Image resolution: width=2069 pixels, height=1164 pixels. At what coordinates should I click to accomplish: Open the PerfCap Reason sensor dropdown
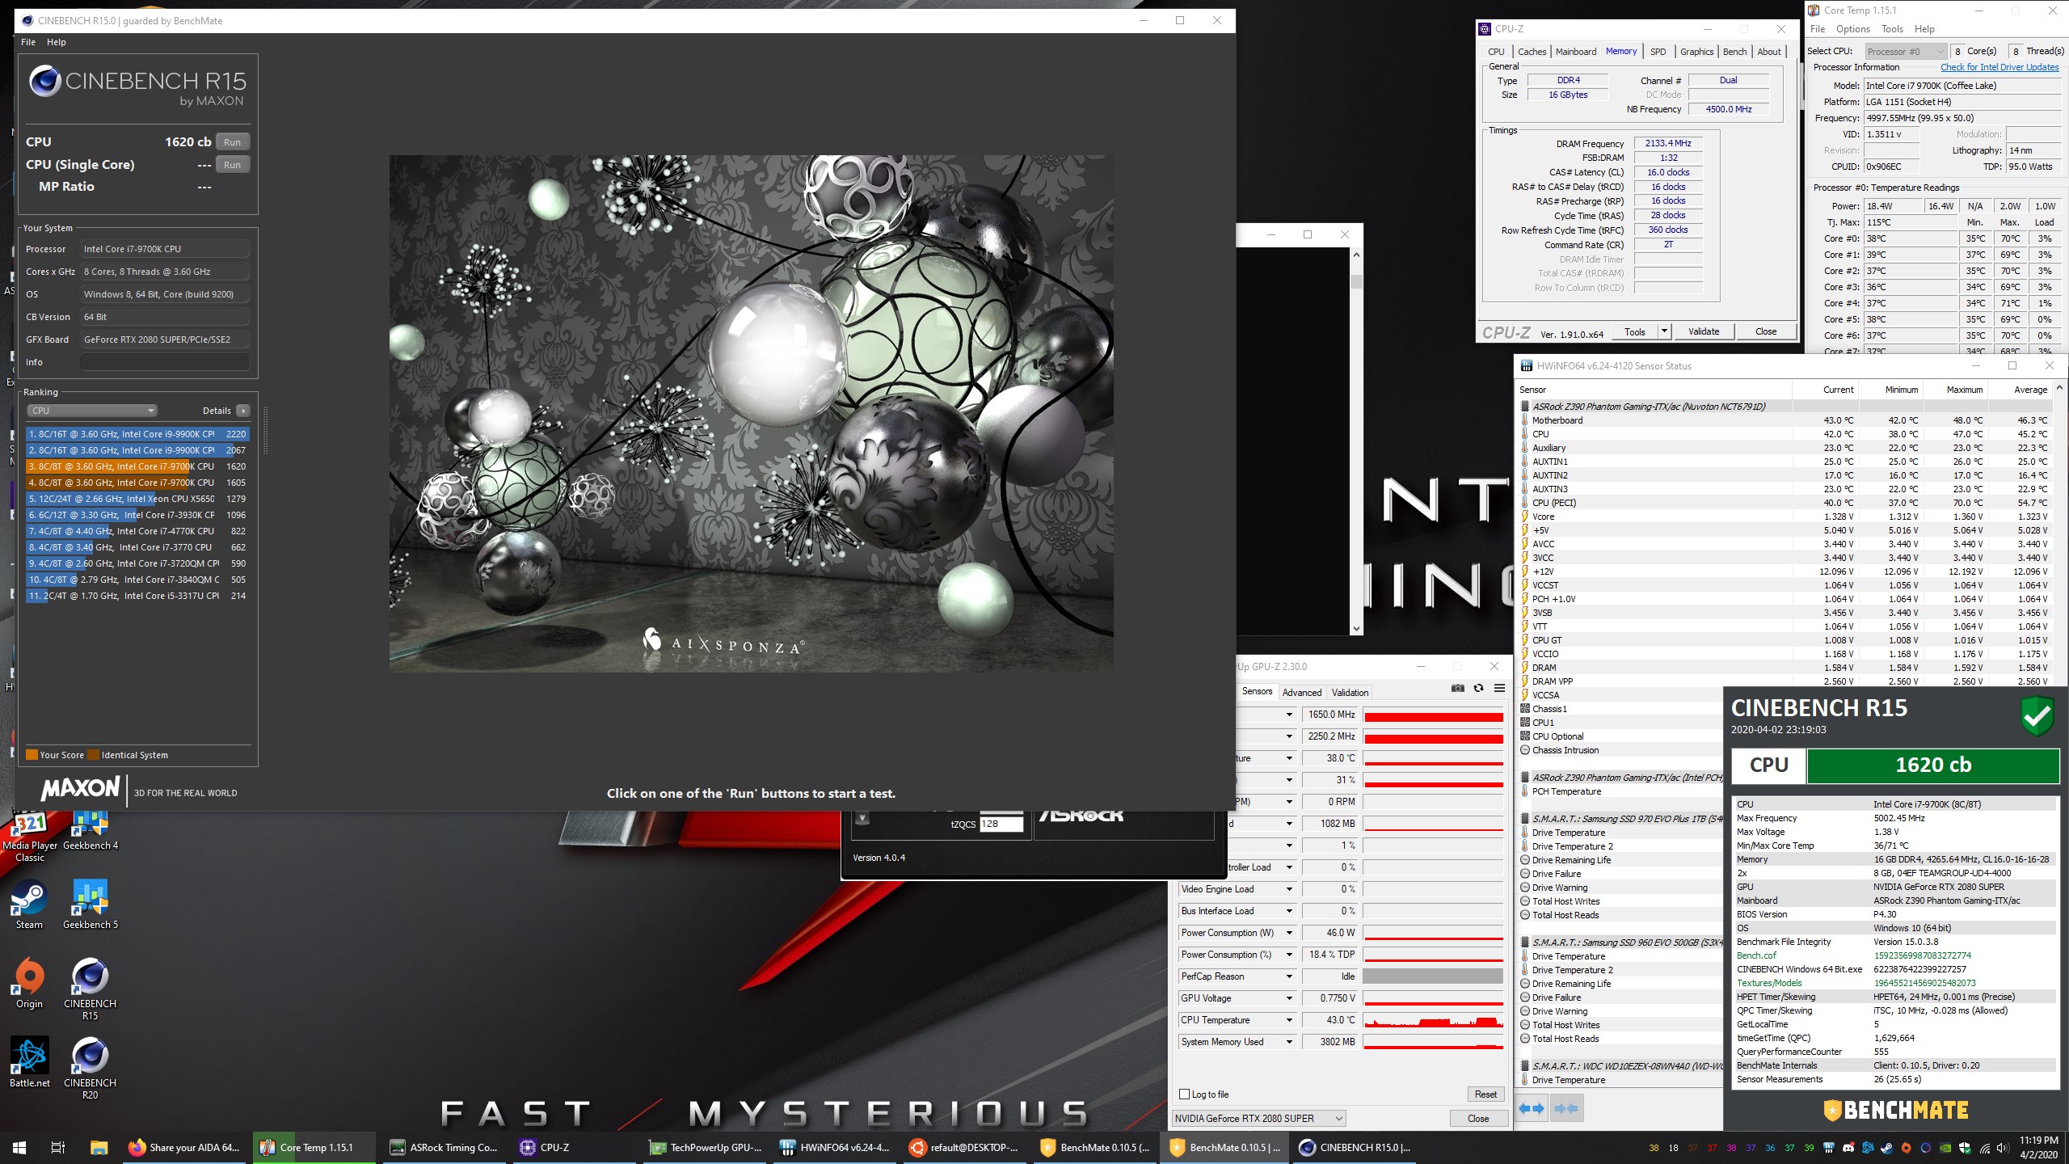click(1289, 976)
